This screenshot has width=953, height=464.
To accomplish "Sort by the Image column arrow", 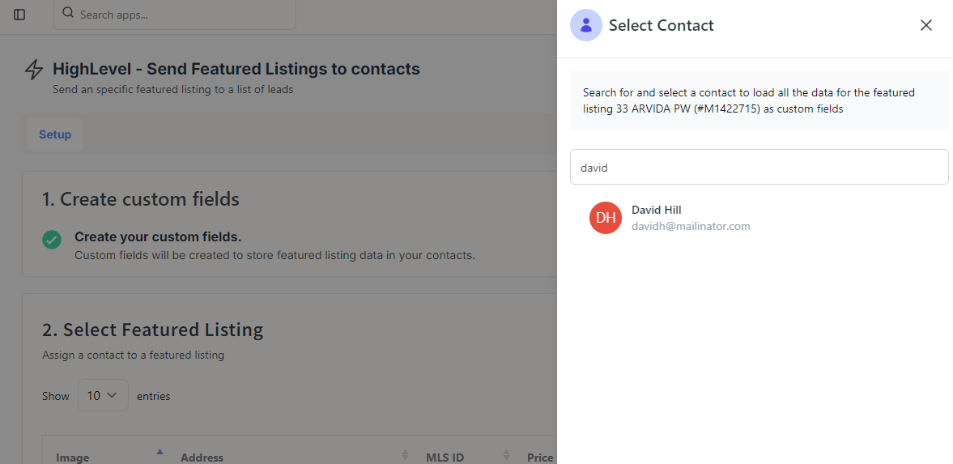I will click(160, 452).
